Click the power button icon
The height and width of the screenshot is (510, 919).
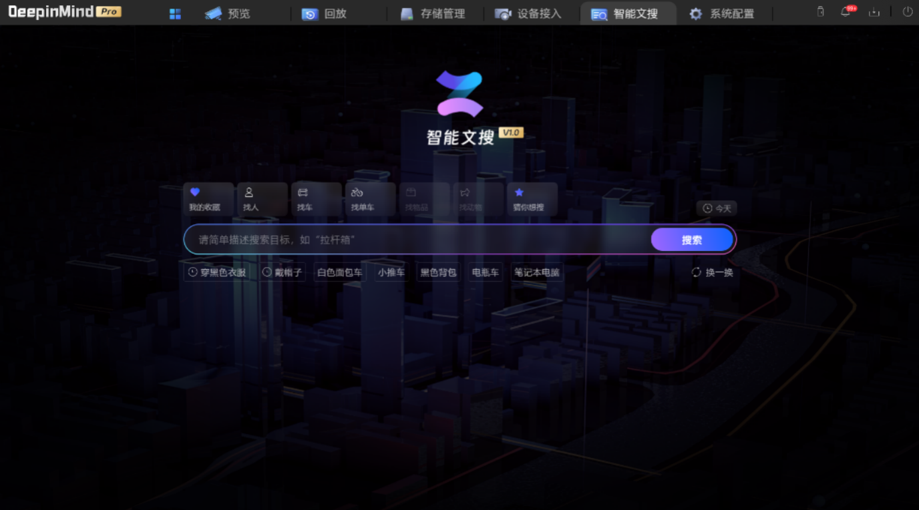(908, 11)
